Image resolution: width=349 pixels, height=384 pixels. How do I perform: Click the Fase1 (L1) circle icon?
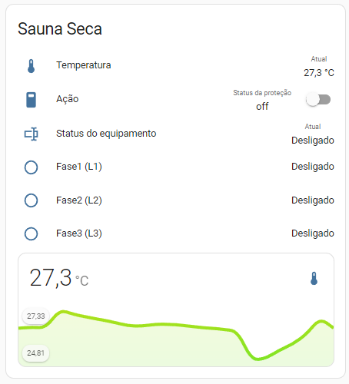coord(31,167)
